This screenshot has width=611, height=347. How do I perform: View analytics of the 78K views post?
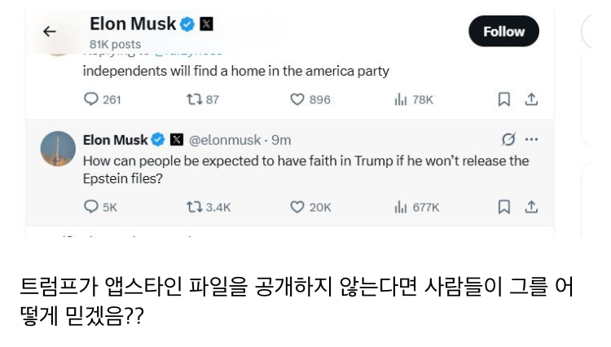[400, 99]
